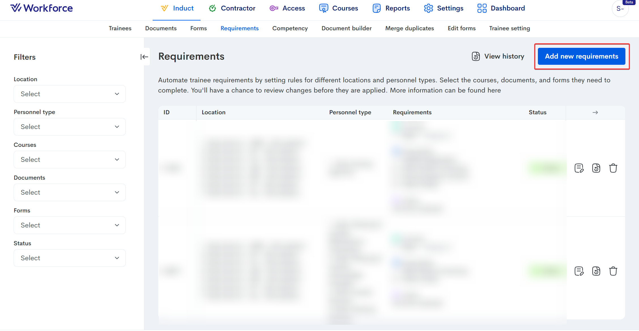Click the edit icon in first requirement row
The image size is (639, 331).
(x=579, y=168)
